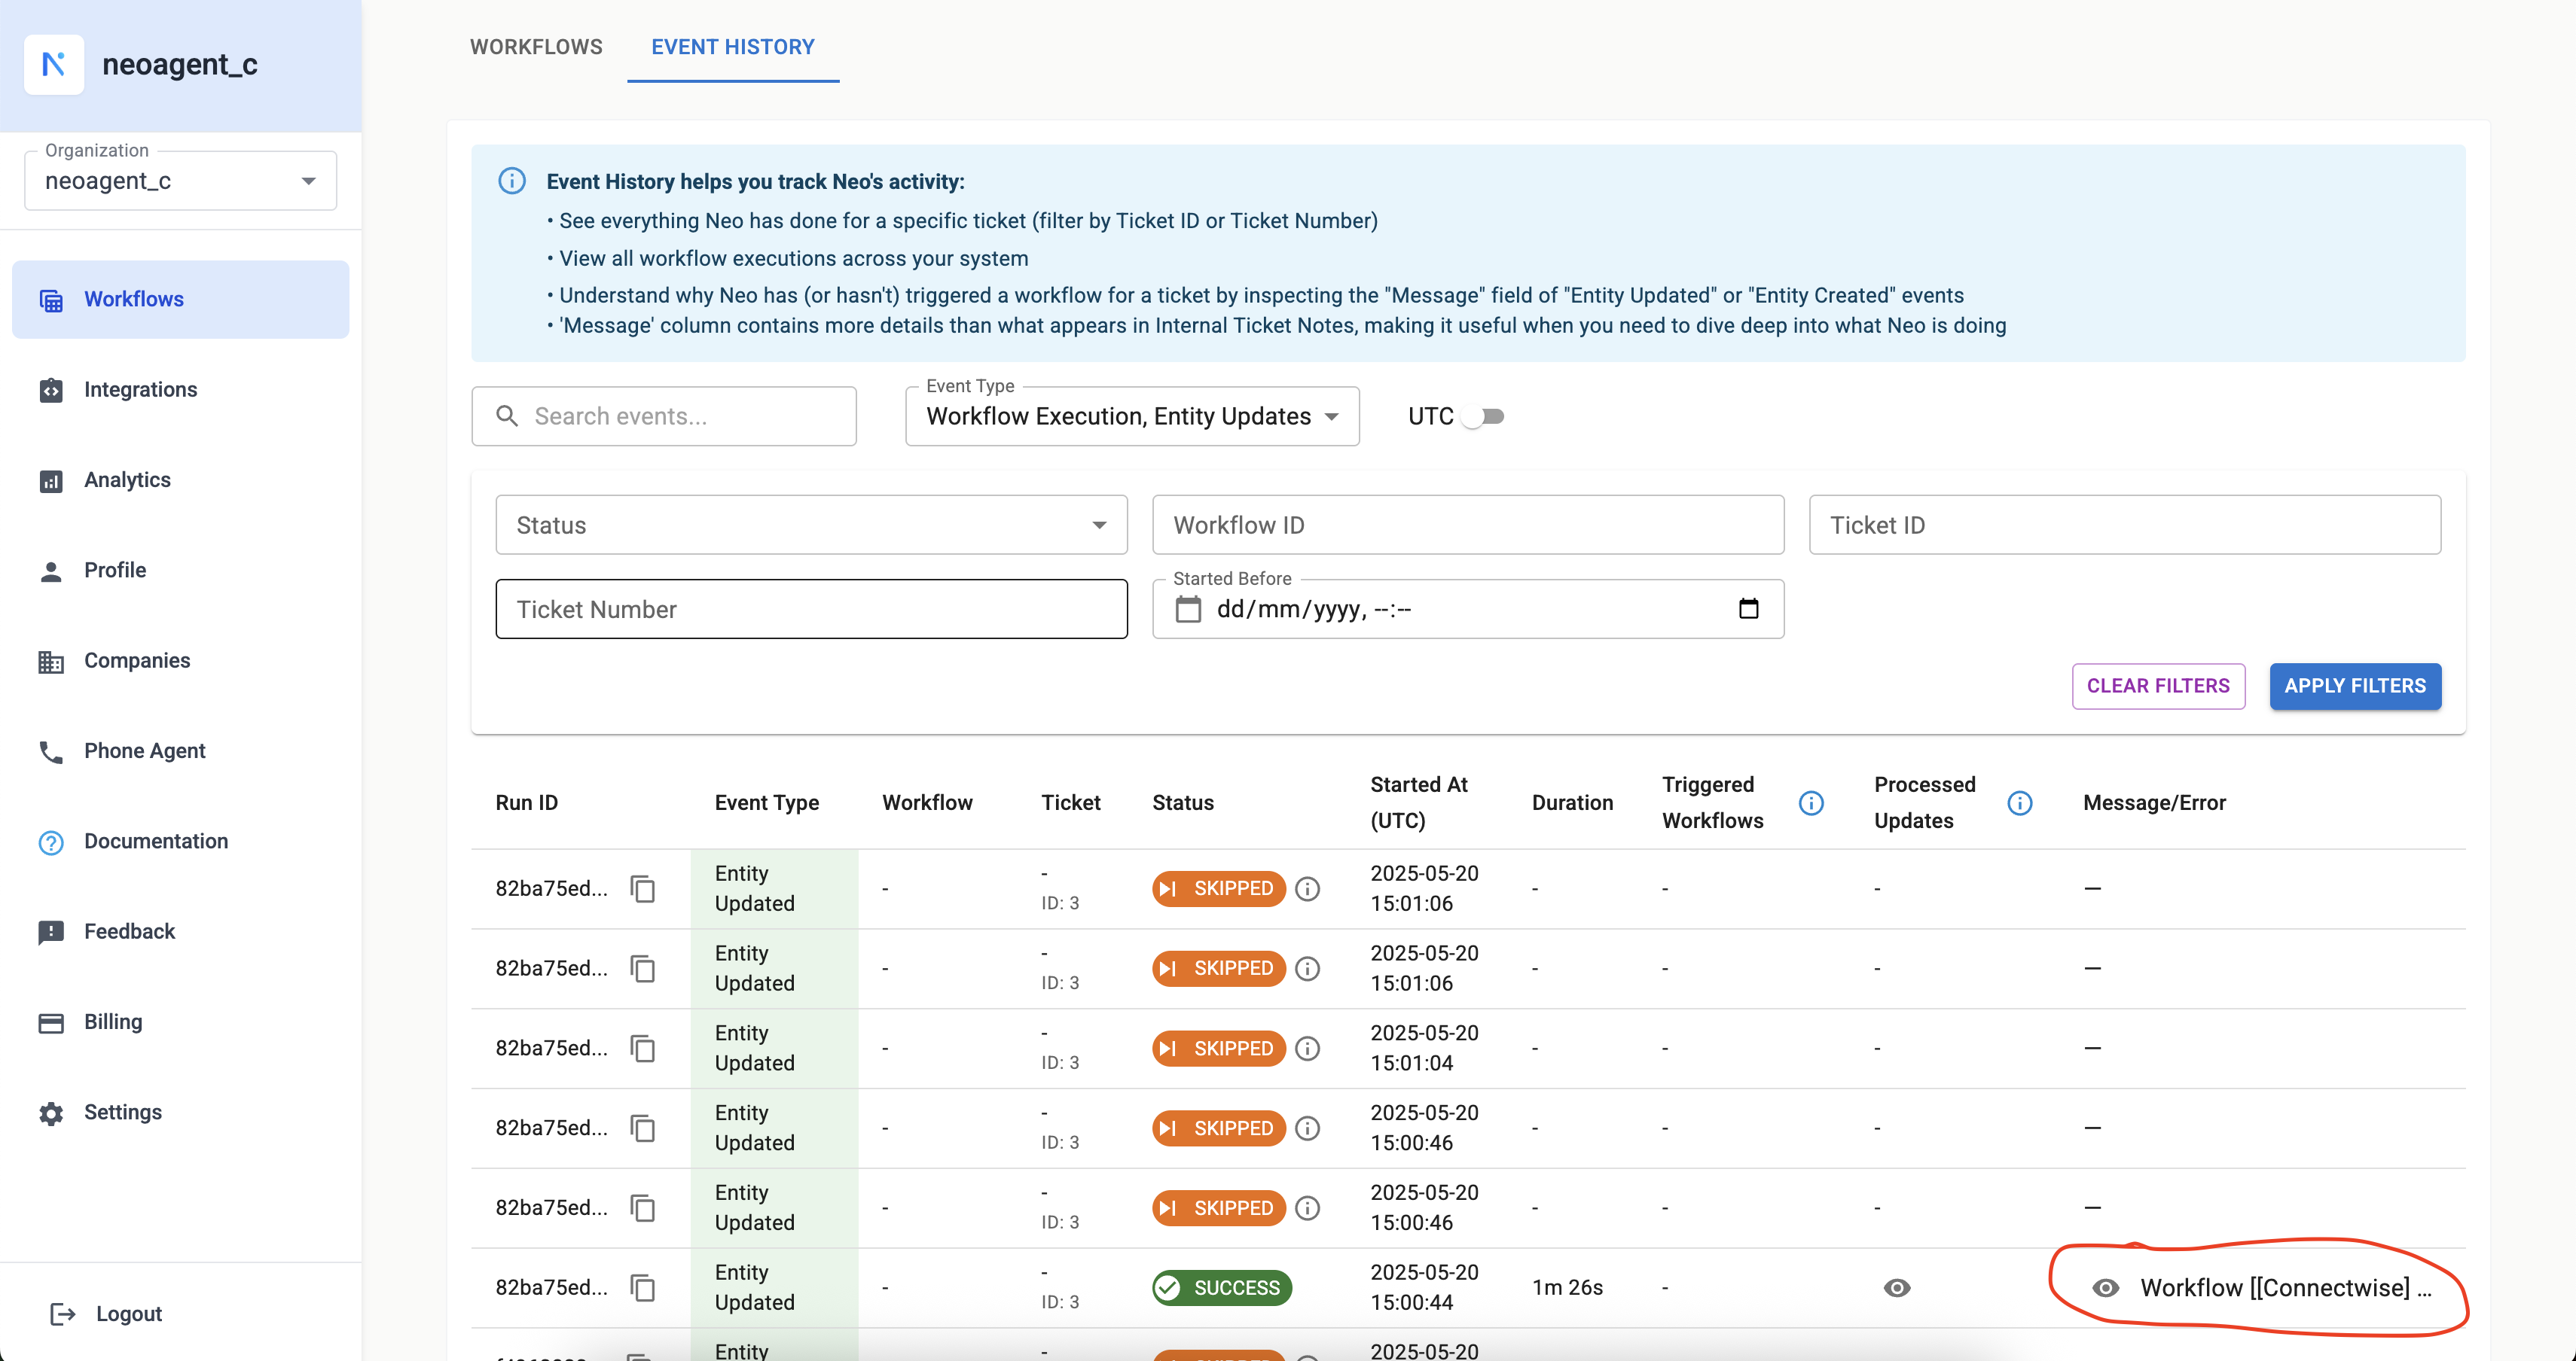Copy Run ID of first event row
This screenshot has width=2576, height=1361.
[x=643, y=888]
